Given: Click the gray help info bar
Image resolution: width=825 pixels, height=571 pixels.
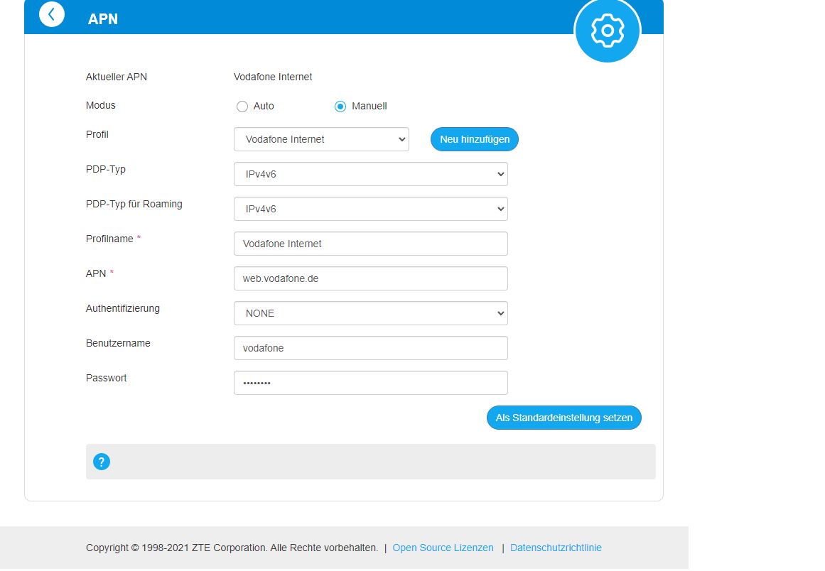Looking at the screenshot, I should coord(384,462).
